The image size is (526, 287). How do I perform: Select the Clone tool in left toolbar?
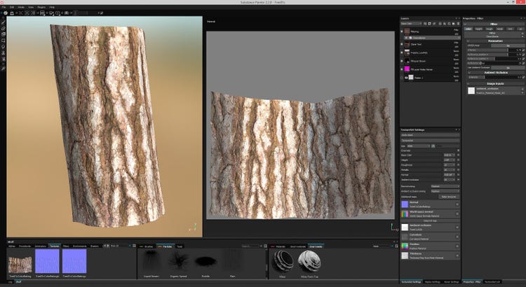tap(4, 52)
